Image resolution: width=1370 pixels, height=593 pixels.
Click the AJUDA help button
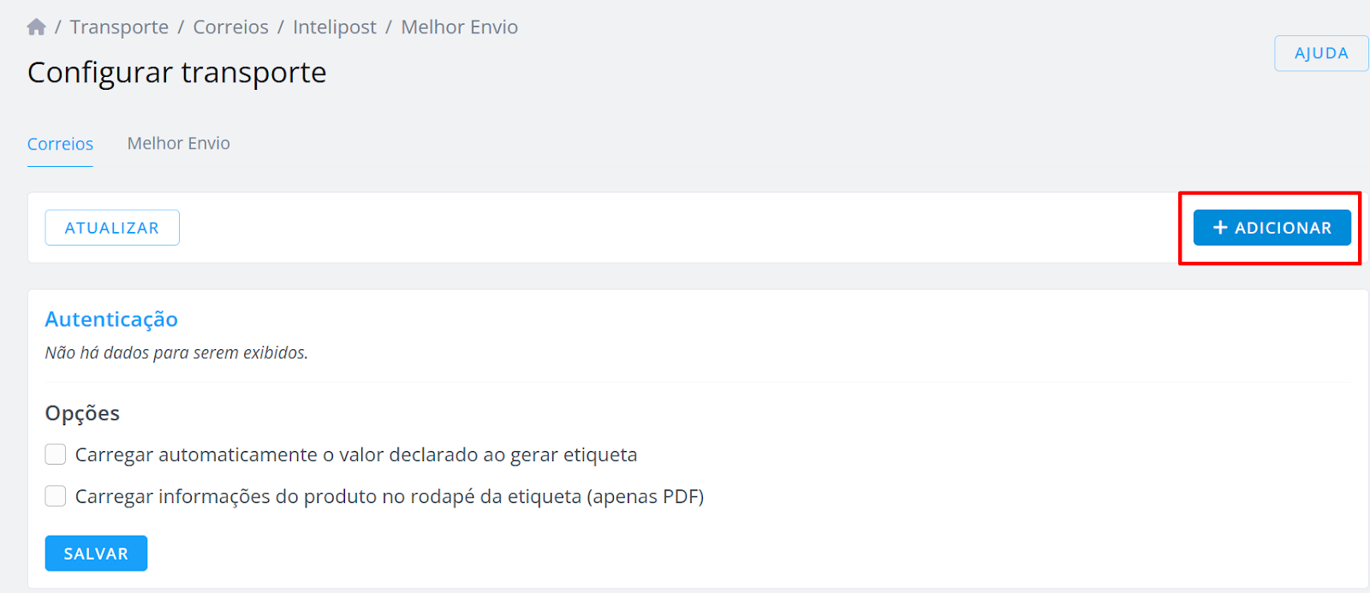(x=1321, y=53)
